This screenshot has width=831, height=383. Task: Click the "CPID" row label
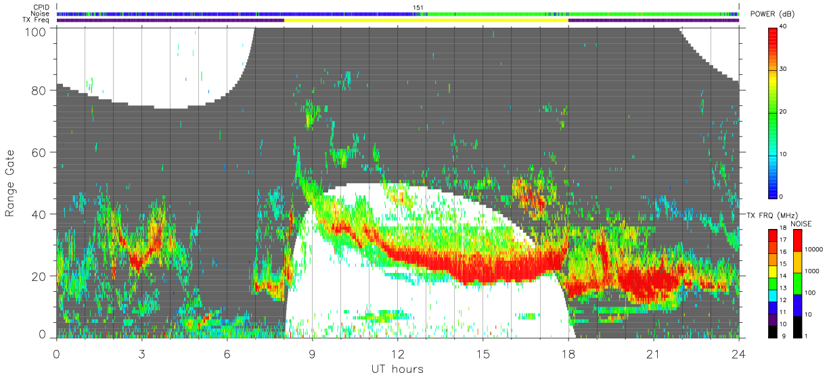tap(42, 7)
